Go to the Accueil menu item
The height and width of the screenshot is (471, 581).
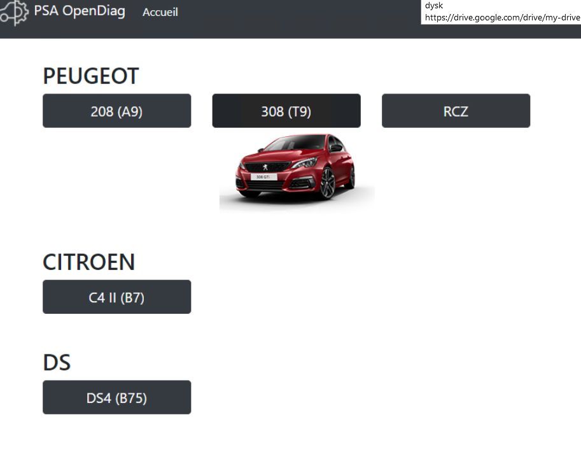point(160,12)
